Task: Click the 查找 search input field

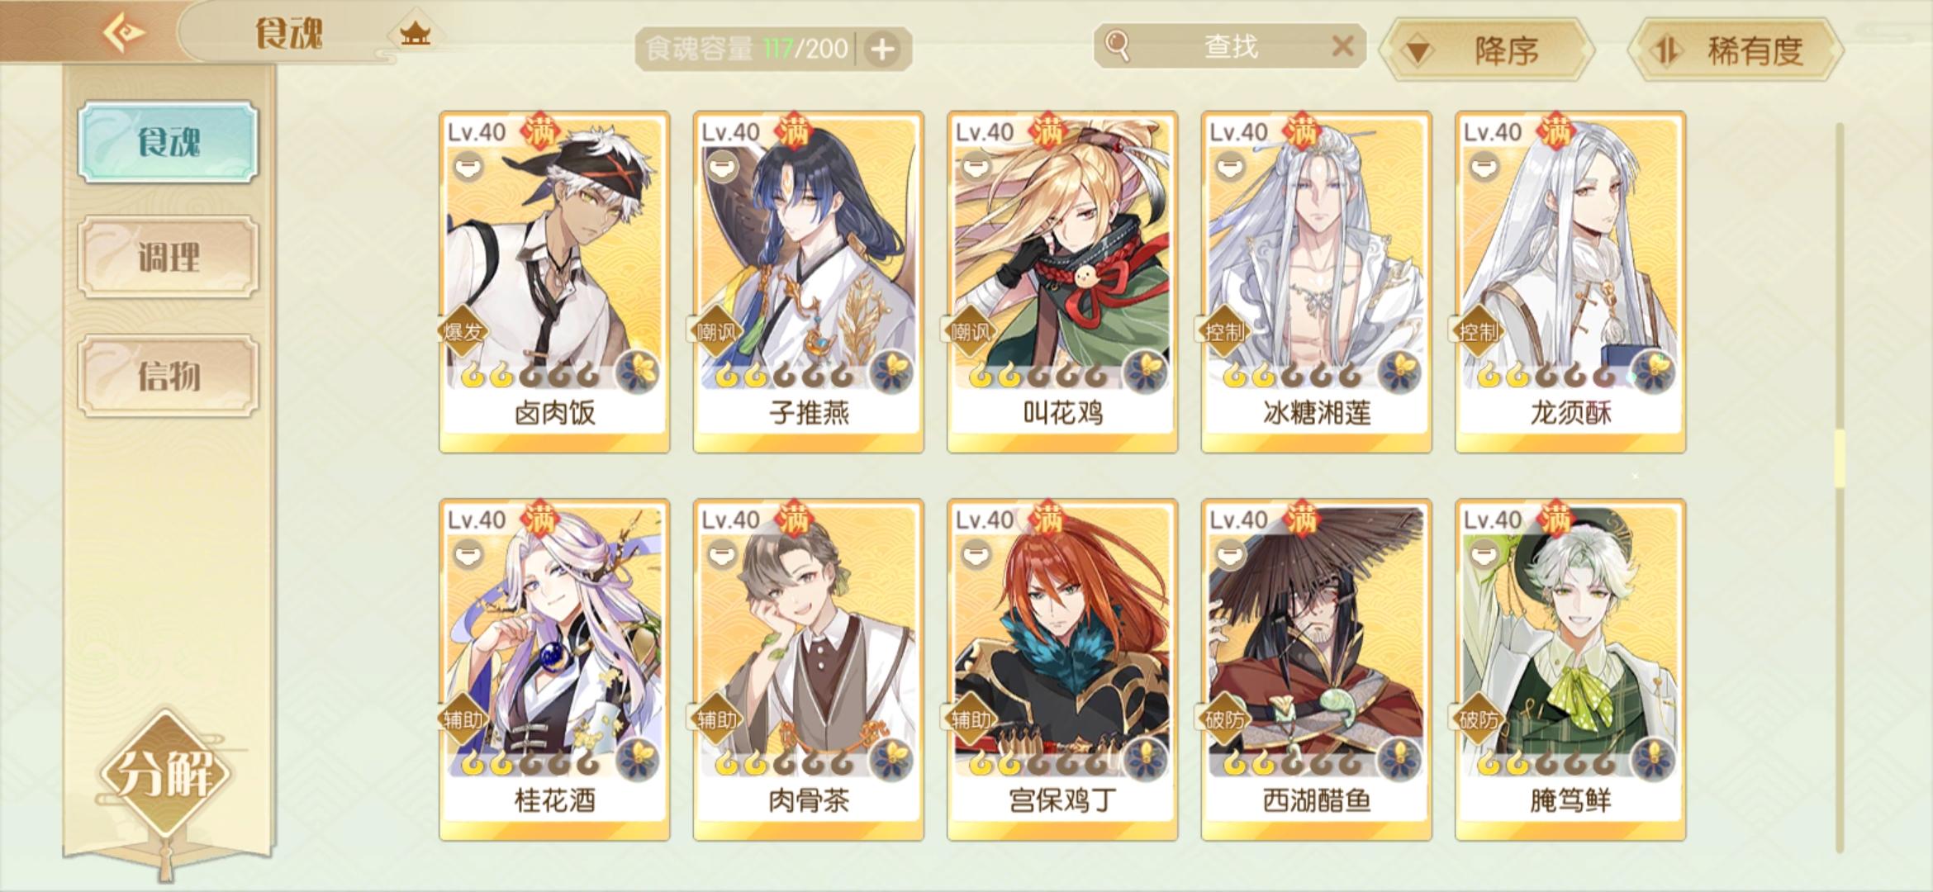Action: click(x=1229, y=46)
